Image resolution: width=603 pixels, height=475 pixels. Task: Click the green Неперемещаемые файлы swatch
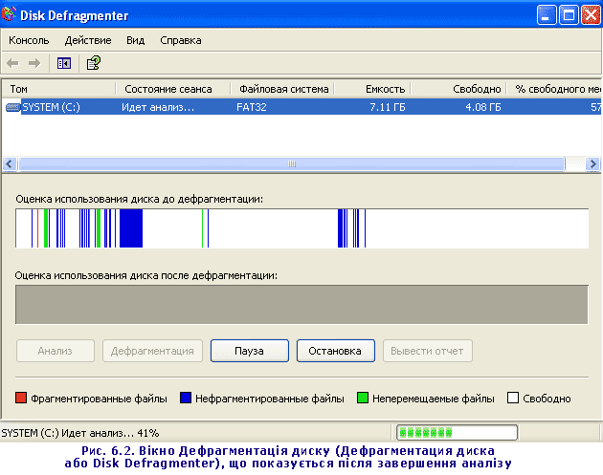pos(363,398)
